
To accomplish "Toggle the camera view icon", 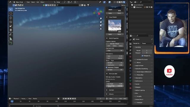I will pyautogui.click(x=101, y=25).
